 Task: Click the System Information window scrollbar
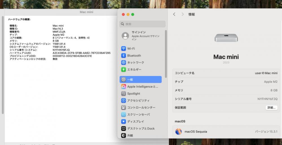click(3, 65)
